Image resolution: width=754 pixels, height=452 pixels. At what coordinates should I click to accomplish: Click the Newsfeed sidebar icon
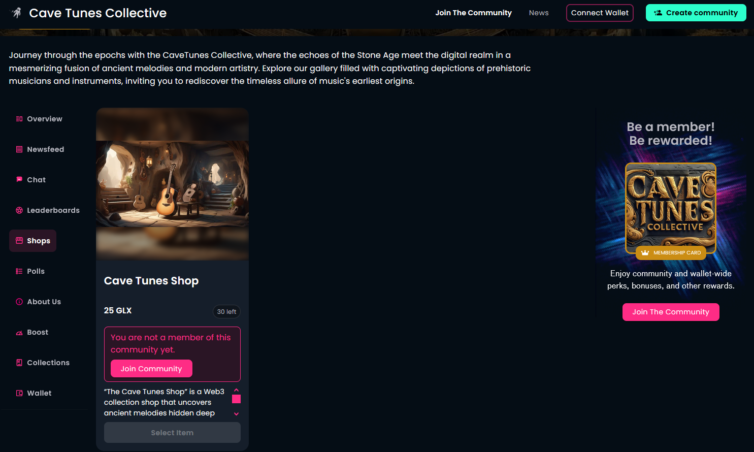click(19, 149)
